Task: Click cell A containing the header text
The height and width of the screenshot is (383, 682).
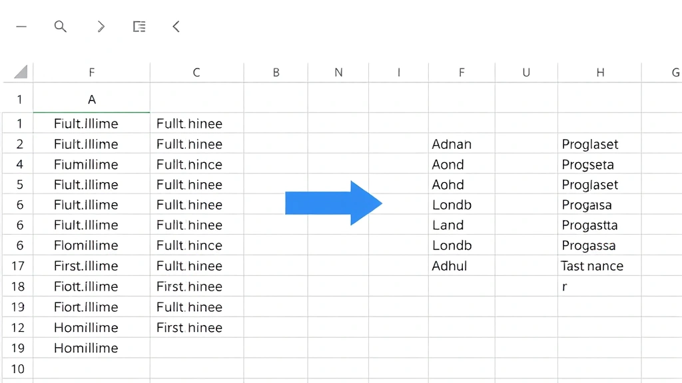Action: point(91,98)
